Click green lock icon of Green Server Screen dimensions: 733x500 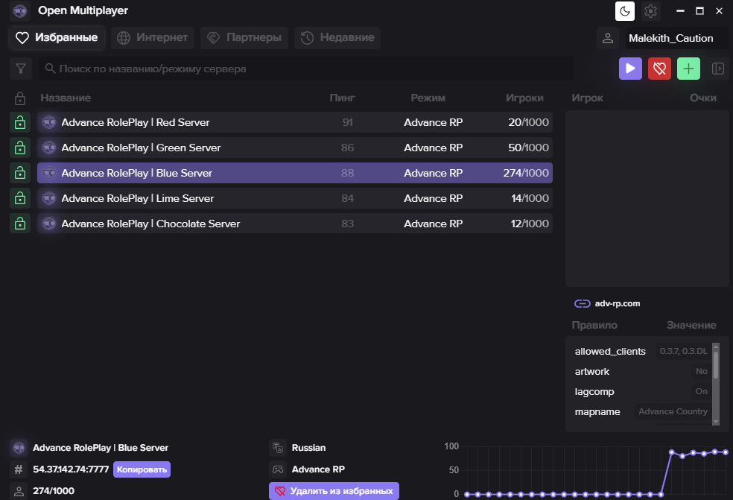coord(19,148)
